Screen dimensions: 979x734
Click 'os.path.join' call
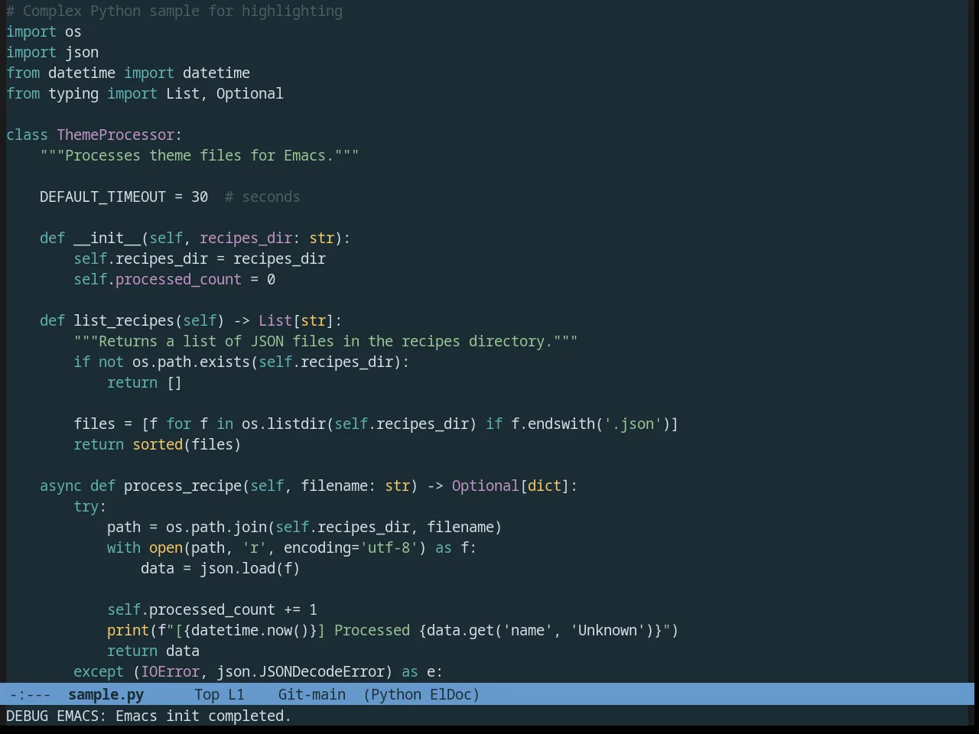point(216,527)
